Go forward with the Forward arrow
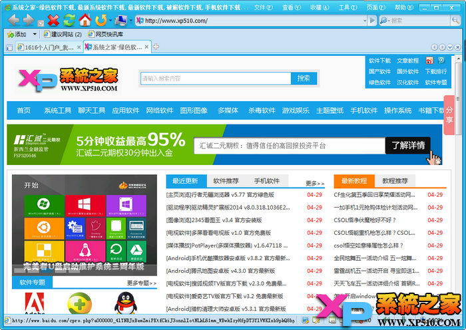This screenshot has width=466, height=330. 29,20
